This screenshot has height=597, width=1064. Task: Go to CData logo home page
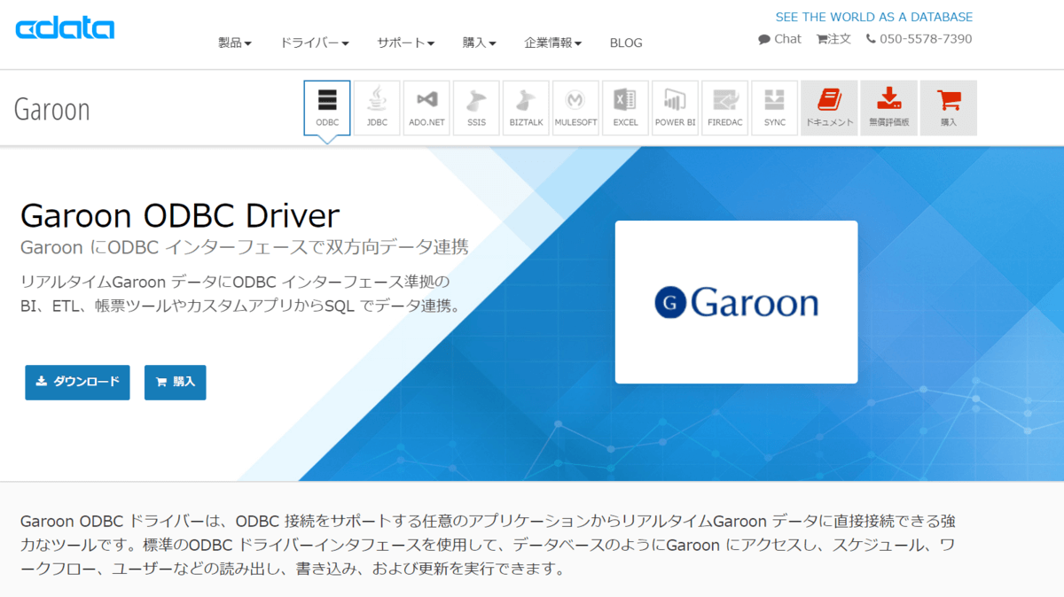coord(65,28)
